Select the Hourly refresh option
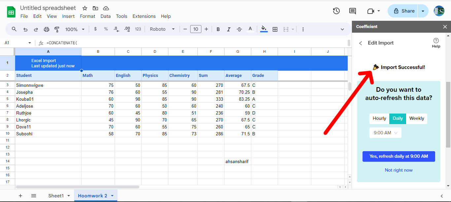Viewport: 451px width, 202px height. pos(379,118)
